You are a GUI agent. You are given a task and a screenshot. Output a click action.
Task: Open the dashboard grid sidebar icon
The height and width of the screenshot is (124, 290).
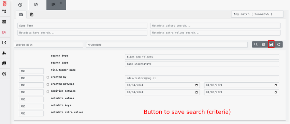(4, 22)
